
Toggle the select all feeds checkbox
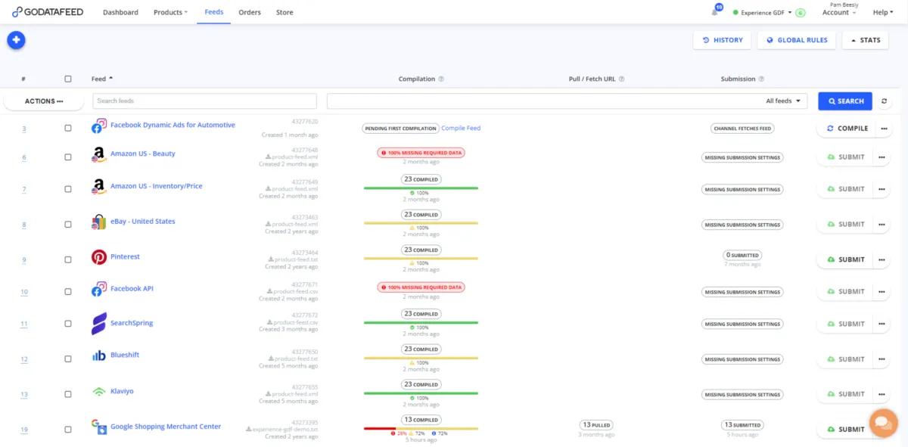point(68,79)
